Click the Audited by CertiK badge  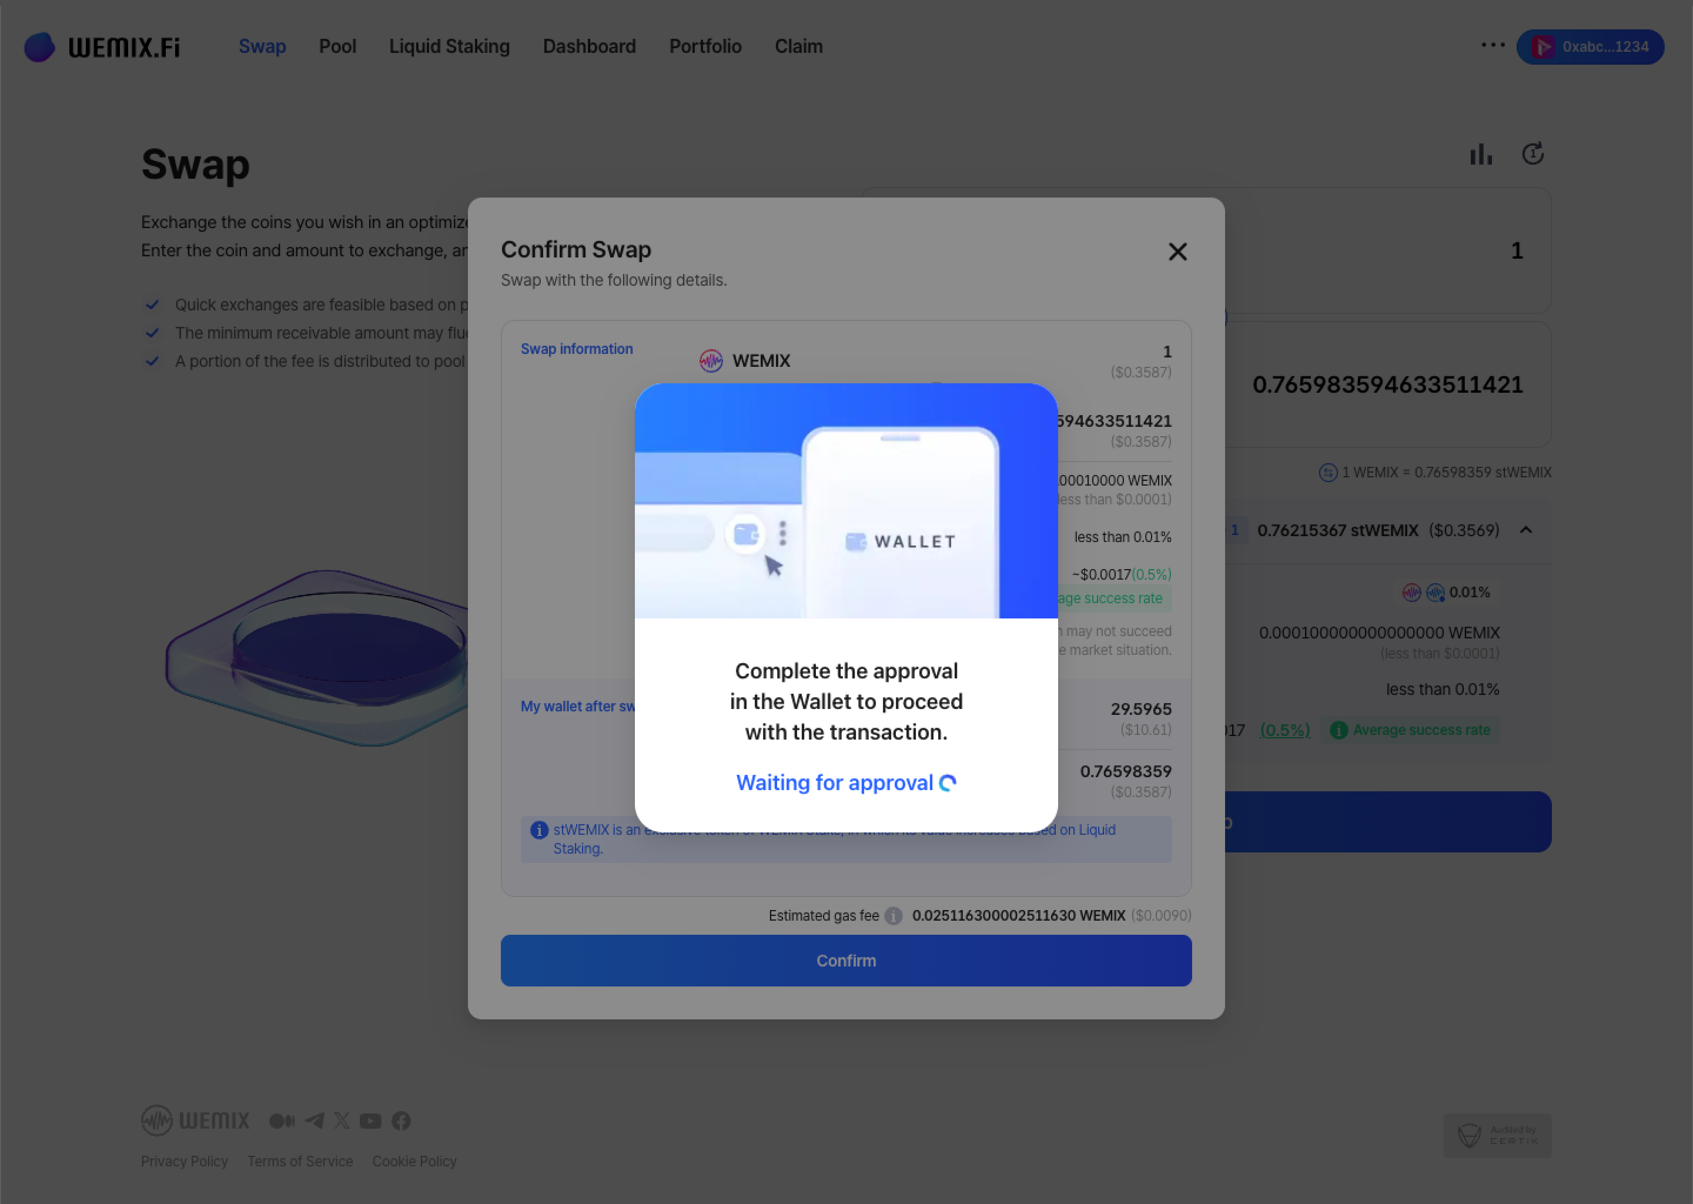coord(1497,1135)
